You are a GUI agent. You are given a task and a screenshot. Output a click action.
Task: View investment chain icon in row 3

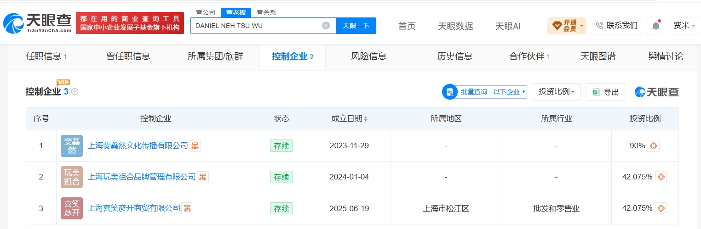[661, 208]
